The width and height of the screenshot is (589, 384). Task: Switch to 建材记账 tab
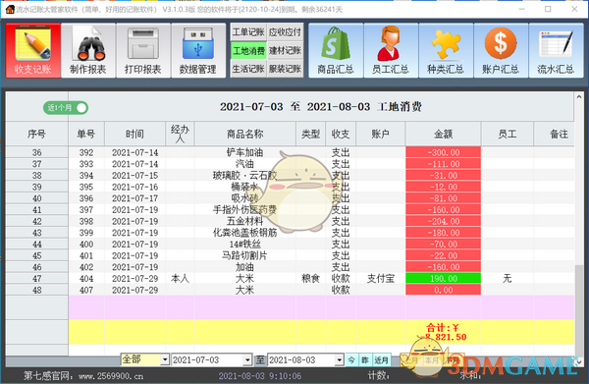click(285, 51)
